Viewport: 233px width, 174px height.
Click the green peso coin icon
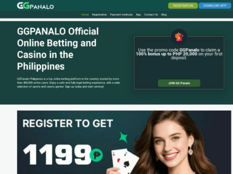coord(96,155)
